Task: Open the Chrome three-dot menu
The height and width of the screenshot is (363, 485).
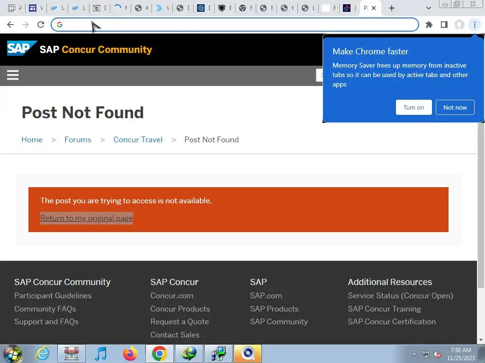Action: point(475,25)
